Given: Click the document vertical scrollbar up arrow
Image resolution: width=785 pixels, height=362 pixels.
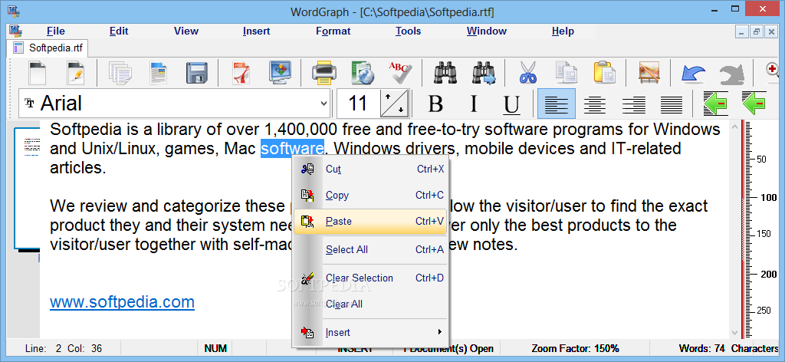Looking at the screenshot, I should (x=735, y=127).
